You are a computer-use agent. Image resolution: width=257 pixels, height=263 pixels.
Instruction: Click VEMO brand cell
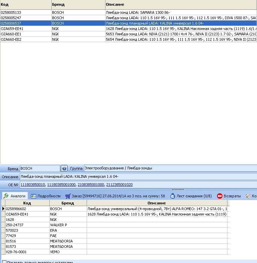tap(68, 252)
